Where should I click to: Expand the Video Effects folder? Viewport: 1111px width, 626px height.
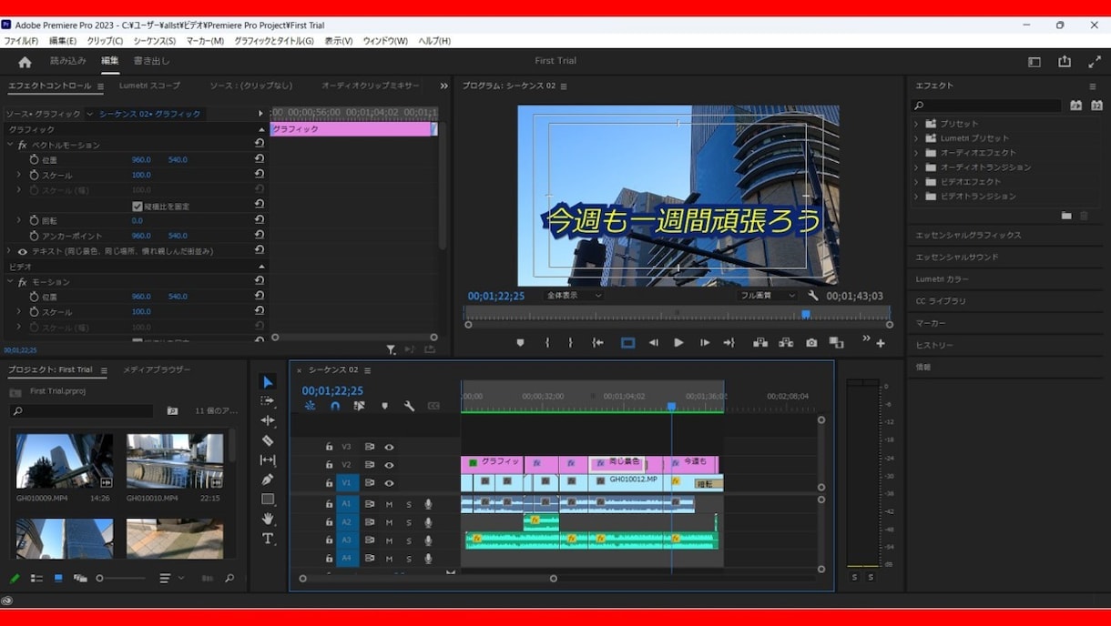point(916,182)
